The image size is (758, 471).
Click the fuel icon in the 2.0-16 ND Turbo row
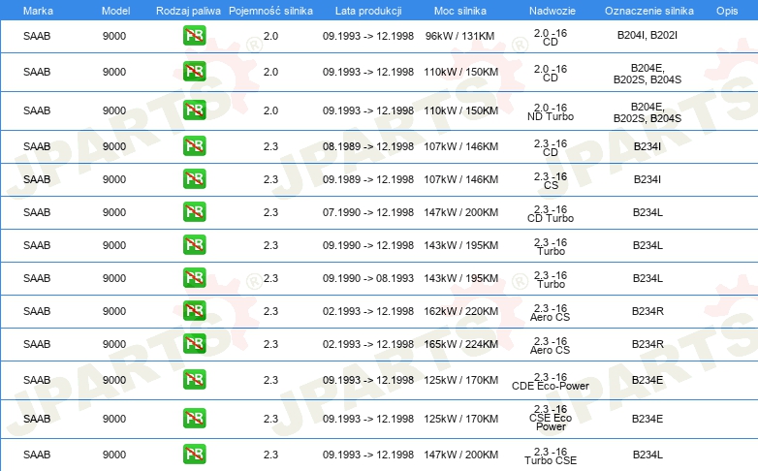pos(194,110)
